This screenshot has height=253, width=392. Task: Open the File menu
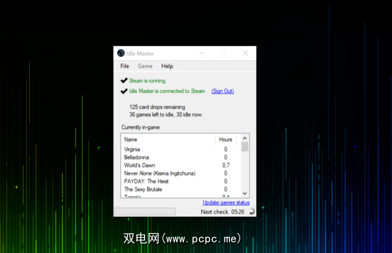125,66
